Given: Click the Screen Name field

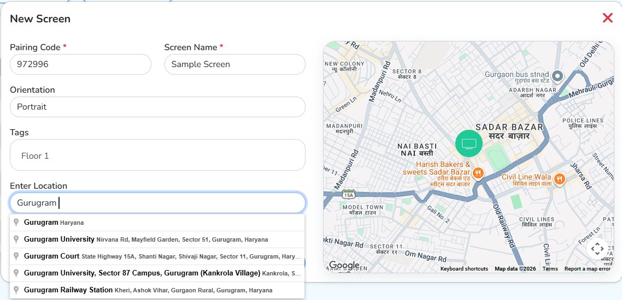Looking at the screenshot, I should click(235, 64).
